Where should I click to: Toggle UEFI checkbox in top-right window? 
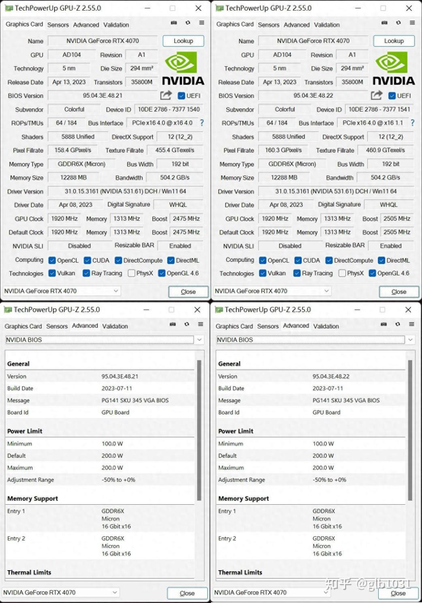coord(392,96)
